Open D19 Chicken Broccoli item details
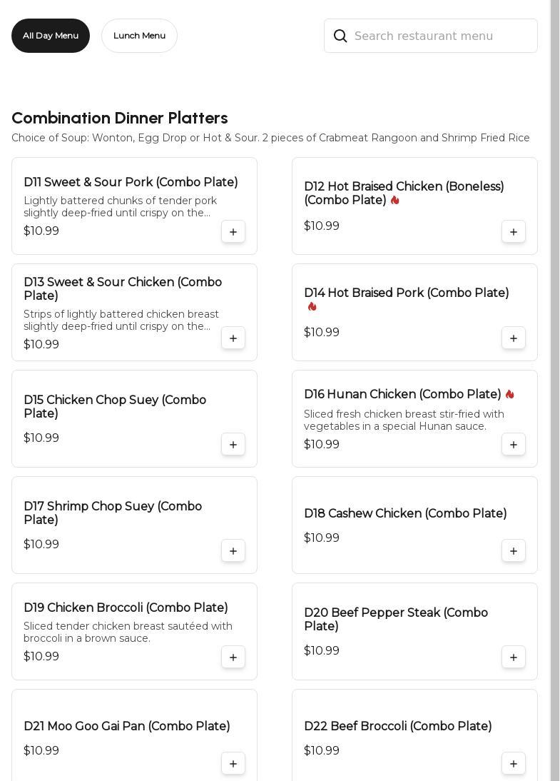The height and width of the screenshot is (781, 560). click(126, 608)
